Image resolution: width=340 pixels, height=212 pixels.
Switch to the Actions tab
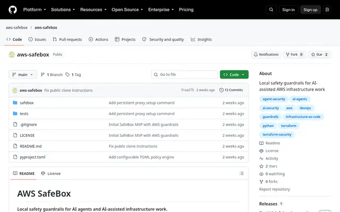98,39
